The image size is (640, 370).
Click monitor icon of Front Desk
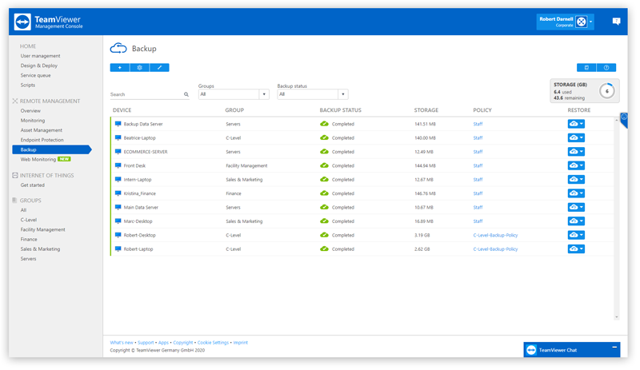[118, 165]
